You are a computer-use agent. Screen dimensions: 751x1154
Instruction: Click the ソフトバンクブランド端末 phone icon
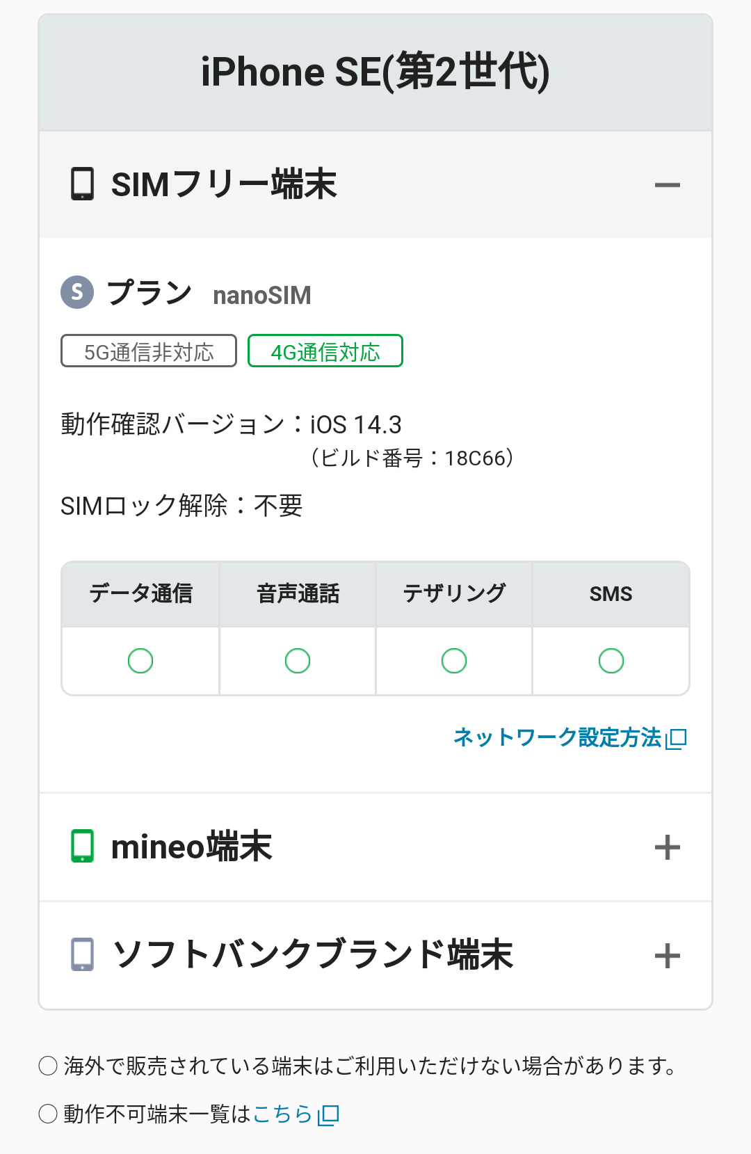[x=83, y=954]
